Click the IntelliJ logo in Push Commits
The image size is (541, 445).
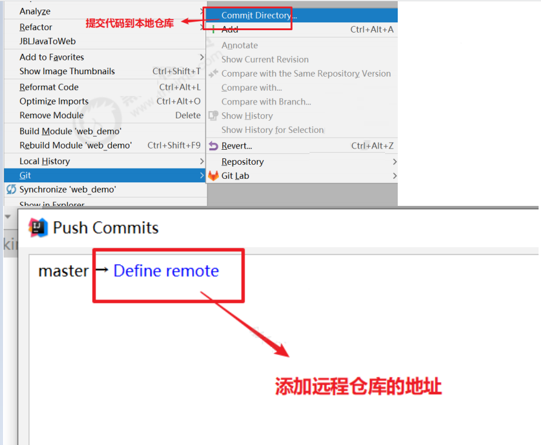click(38, 228)
